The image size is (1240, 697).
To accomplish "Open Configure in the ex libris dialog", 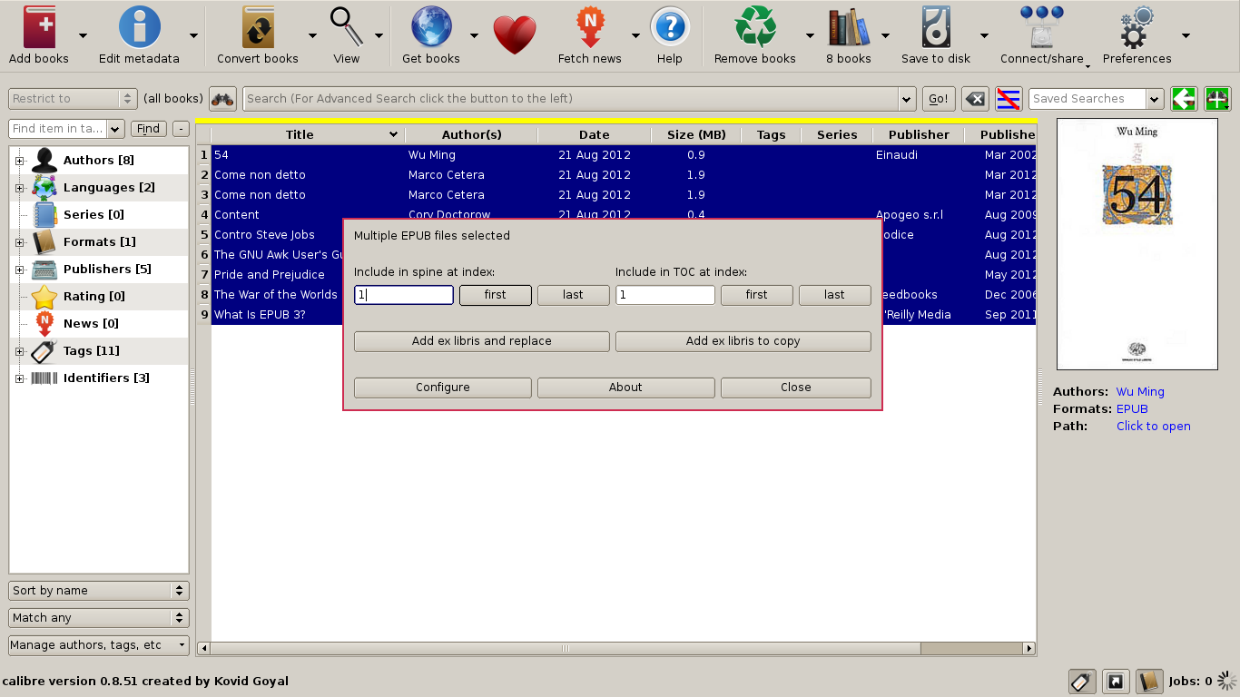I will 443,388.
